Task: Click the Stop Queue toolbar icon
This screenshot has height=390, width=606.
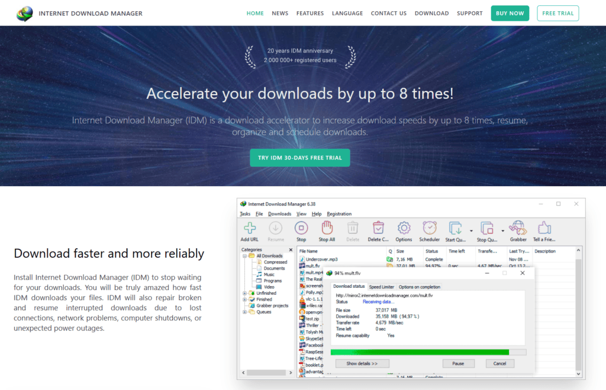Action: (x=487, y=228)
